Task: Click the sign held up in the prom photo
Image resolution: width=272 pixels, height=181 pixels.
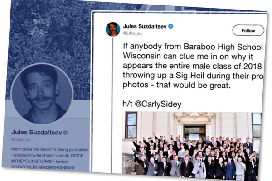Action: 194,137
